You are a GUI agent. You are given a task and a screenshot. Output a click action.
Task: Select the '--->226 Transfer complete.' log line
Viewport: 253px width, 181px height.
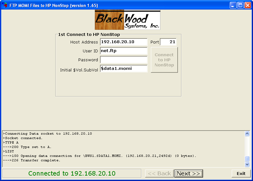pos(32,160)
